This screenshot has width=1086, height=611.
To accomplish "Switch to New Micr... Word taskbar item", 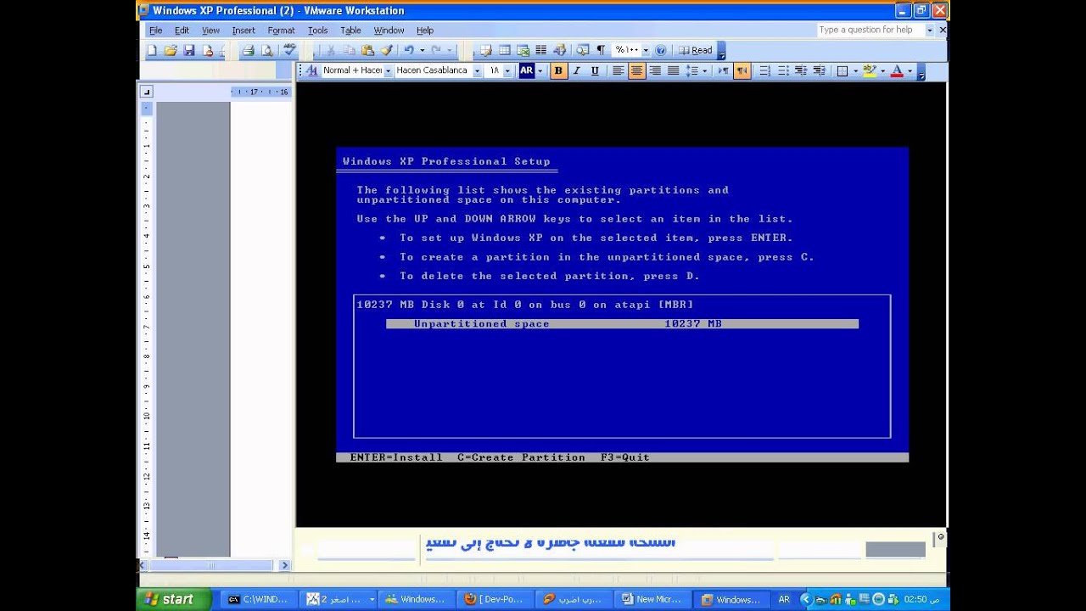I will coord(652,599).
